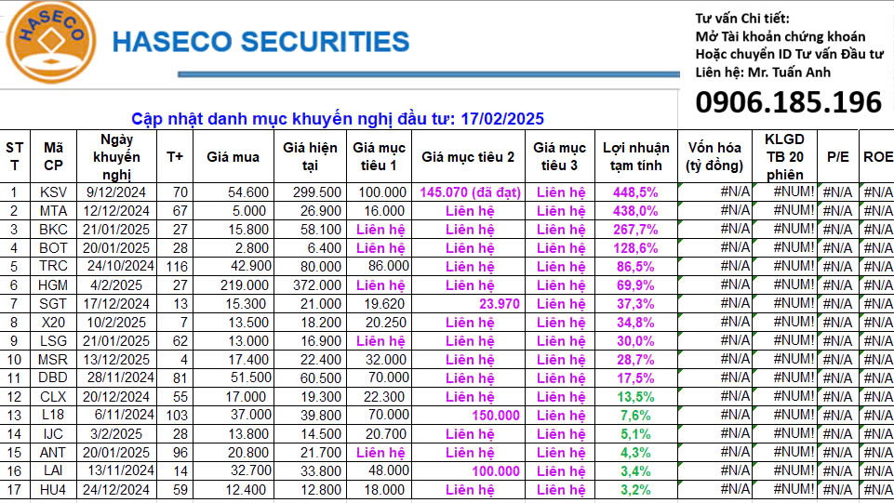Image resolution: width=894 pixels, height=503 pixels.
Task: Select the P/E column header
Action: tap(837, 157)
